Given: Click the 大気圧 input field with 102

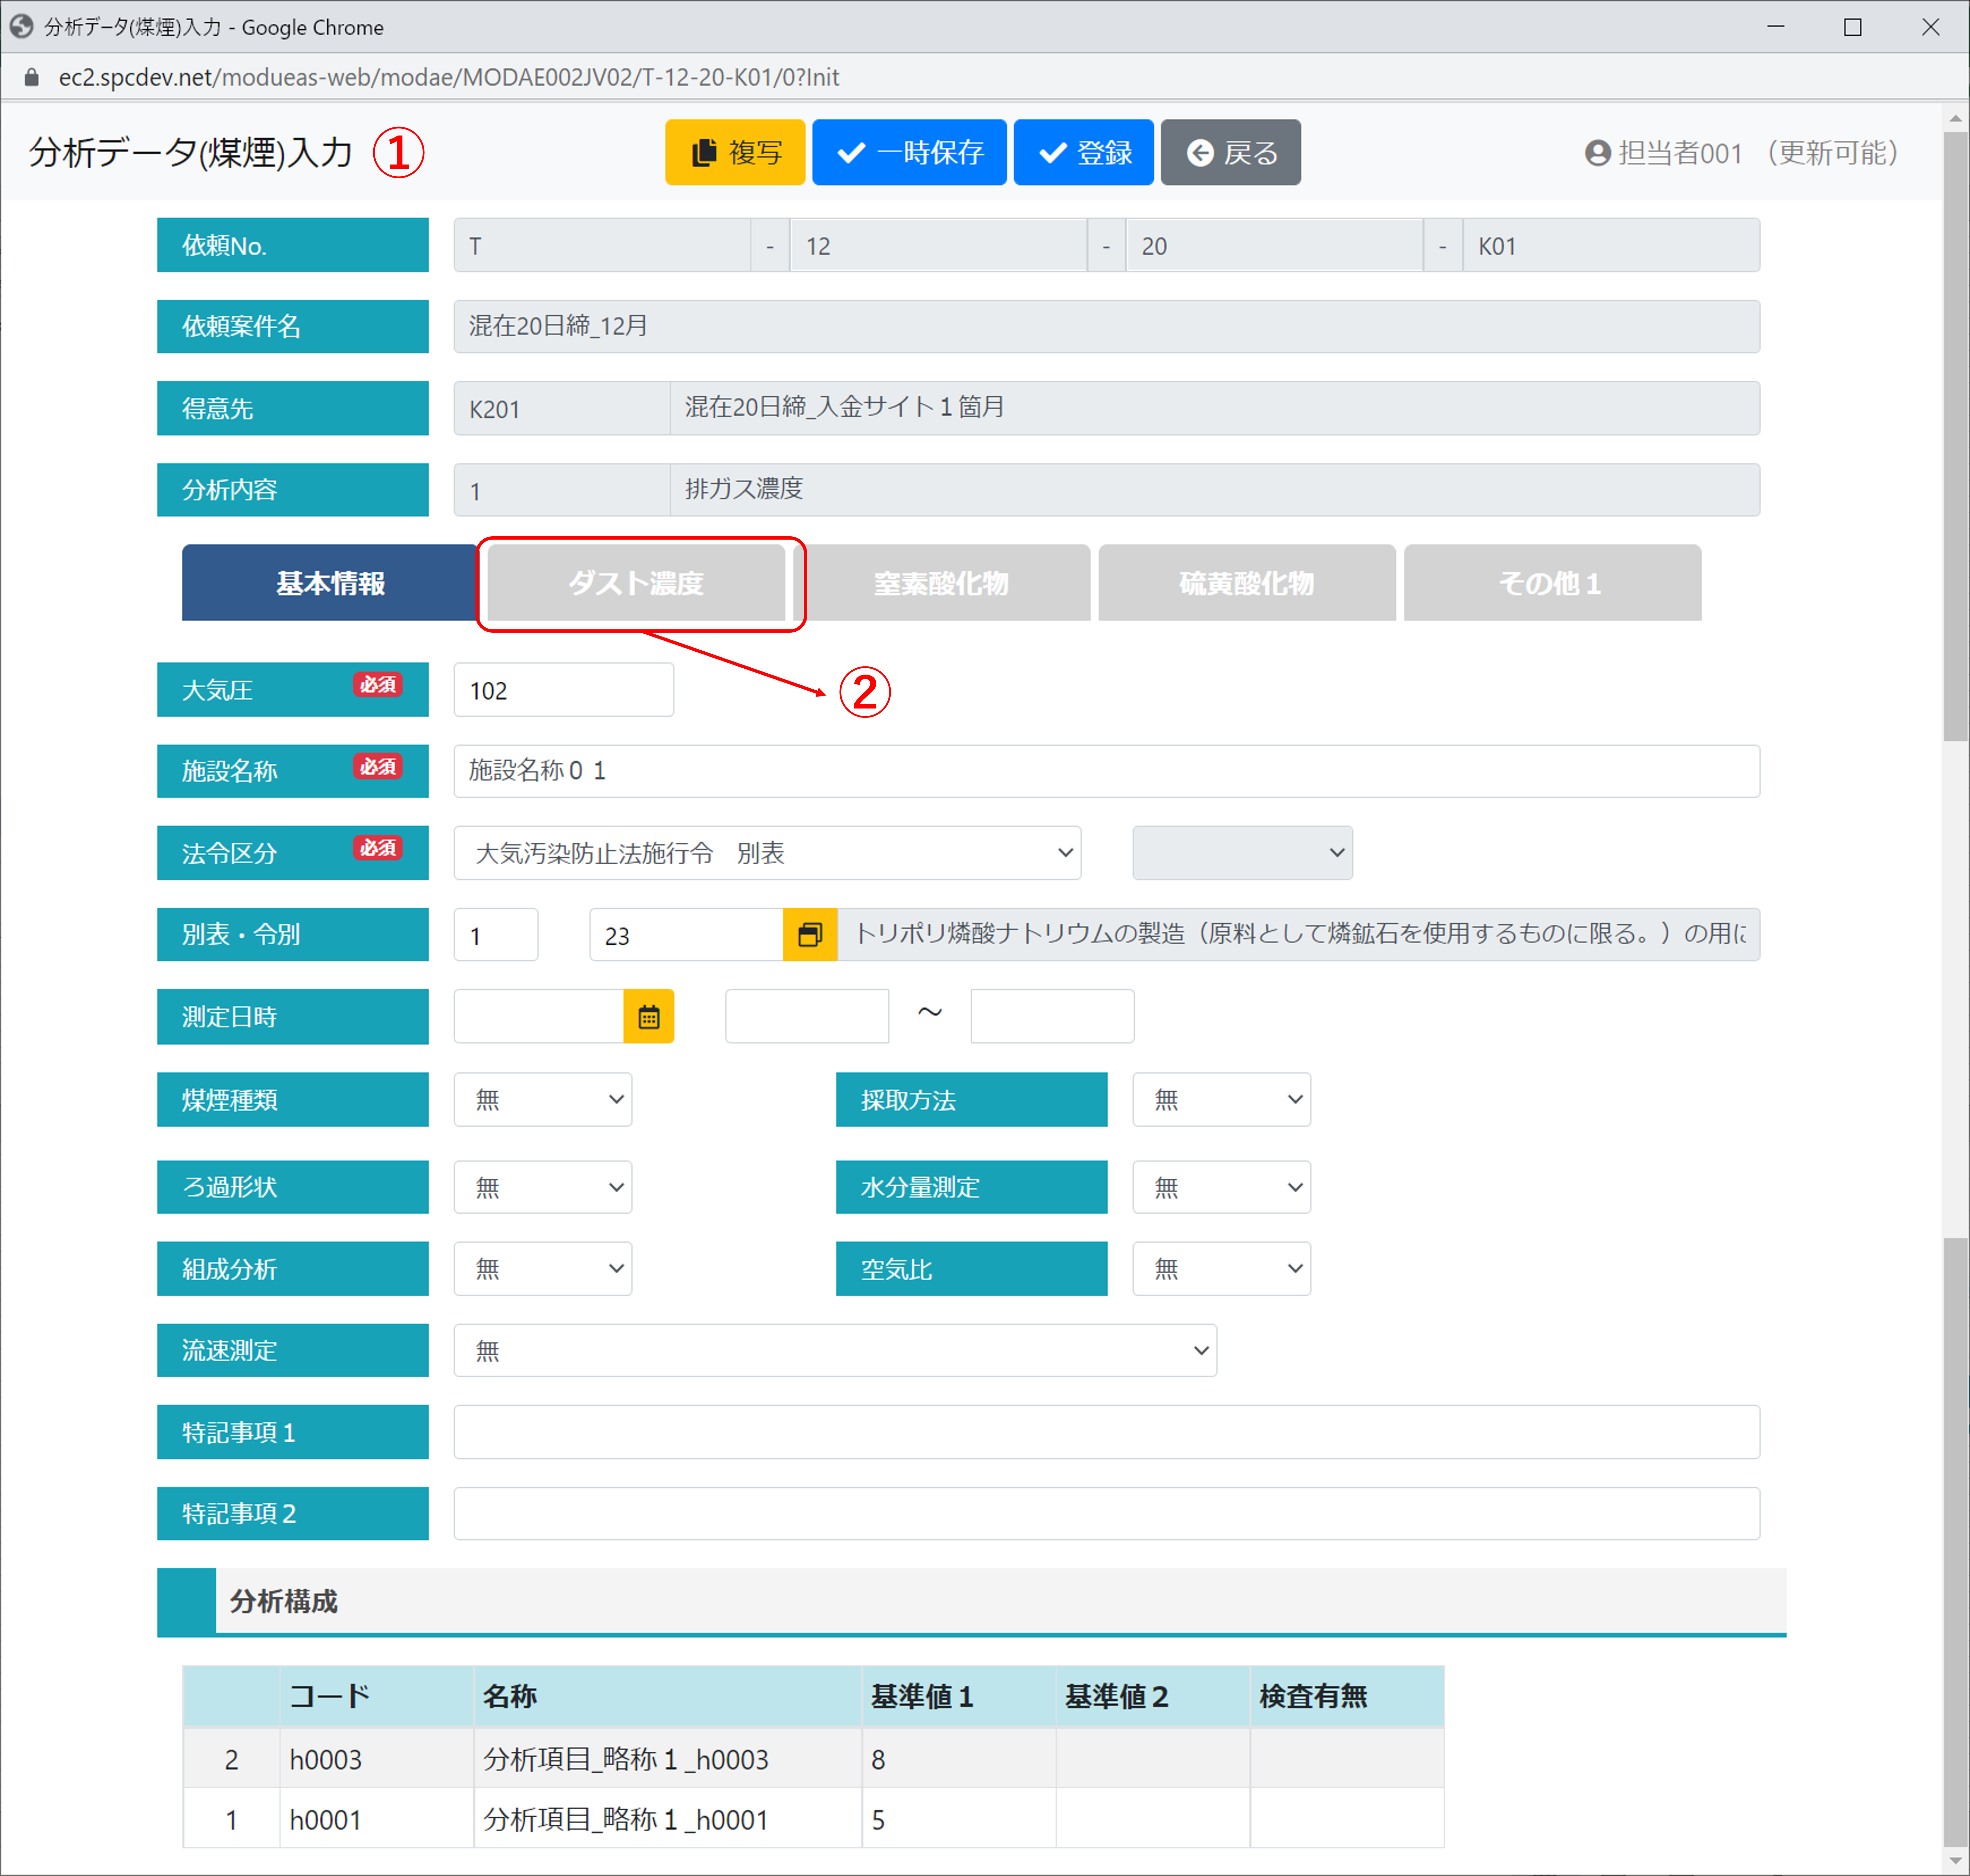Looking at the screenshot, I should click(564, 690).
